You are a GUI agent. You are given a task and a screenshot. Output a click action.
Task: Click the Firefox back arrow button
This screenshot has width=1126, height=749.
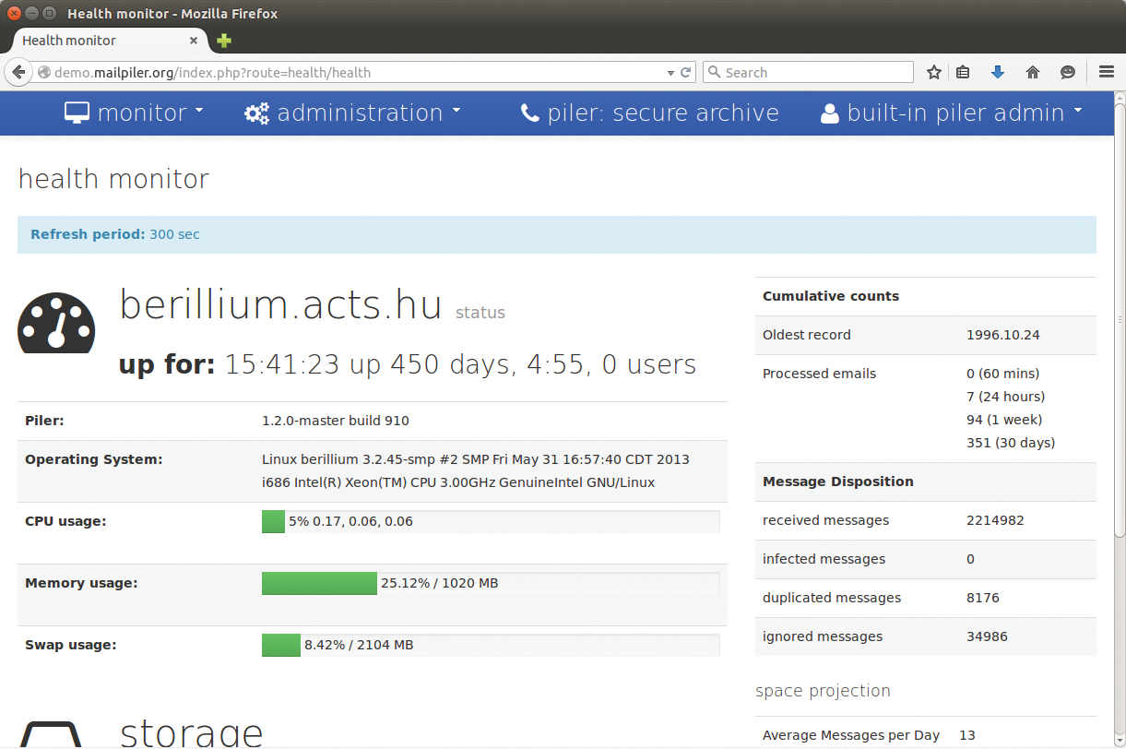coord(18,72)
